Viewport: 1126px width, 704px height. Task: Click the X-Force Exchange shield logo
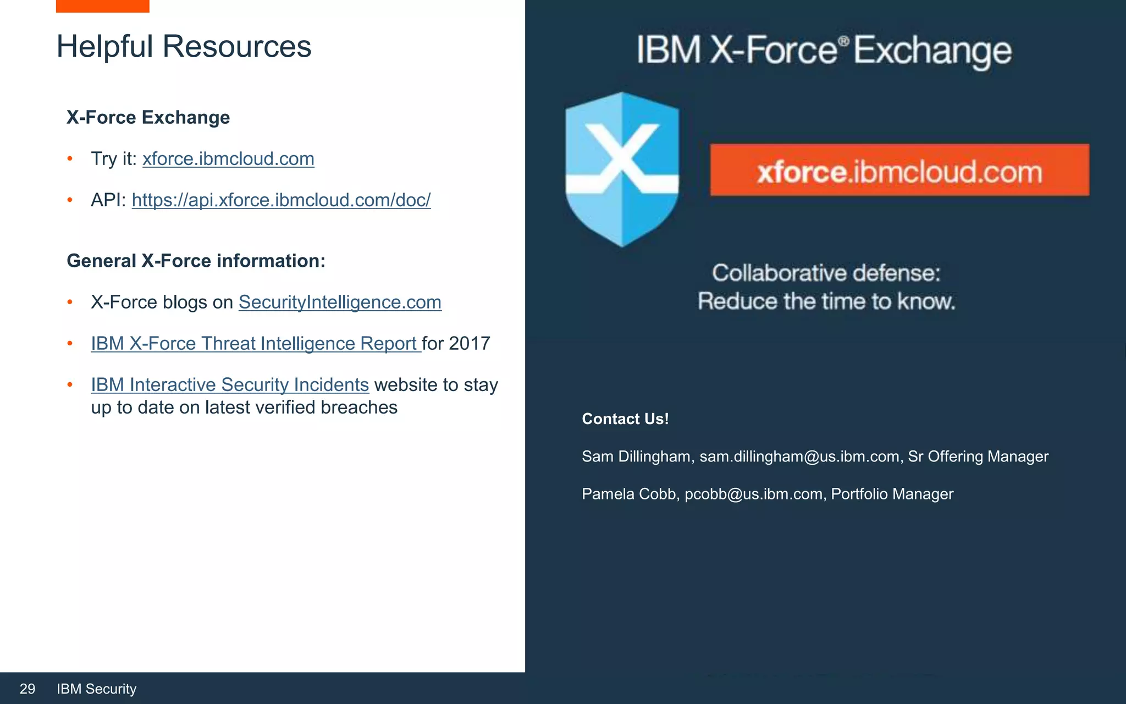coord(622,169)
